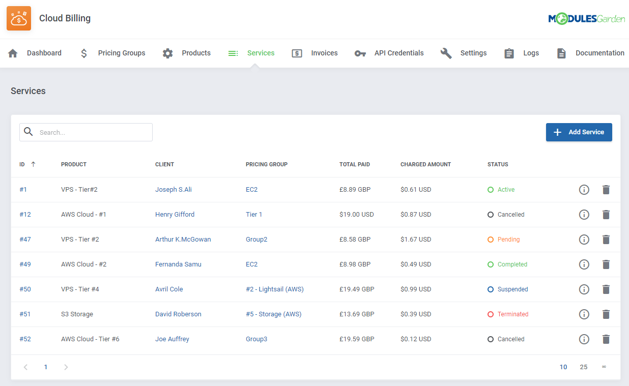Show 25 entries per page
The height and width of the screenshot is (386, 629).
[584, 367]
